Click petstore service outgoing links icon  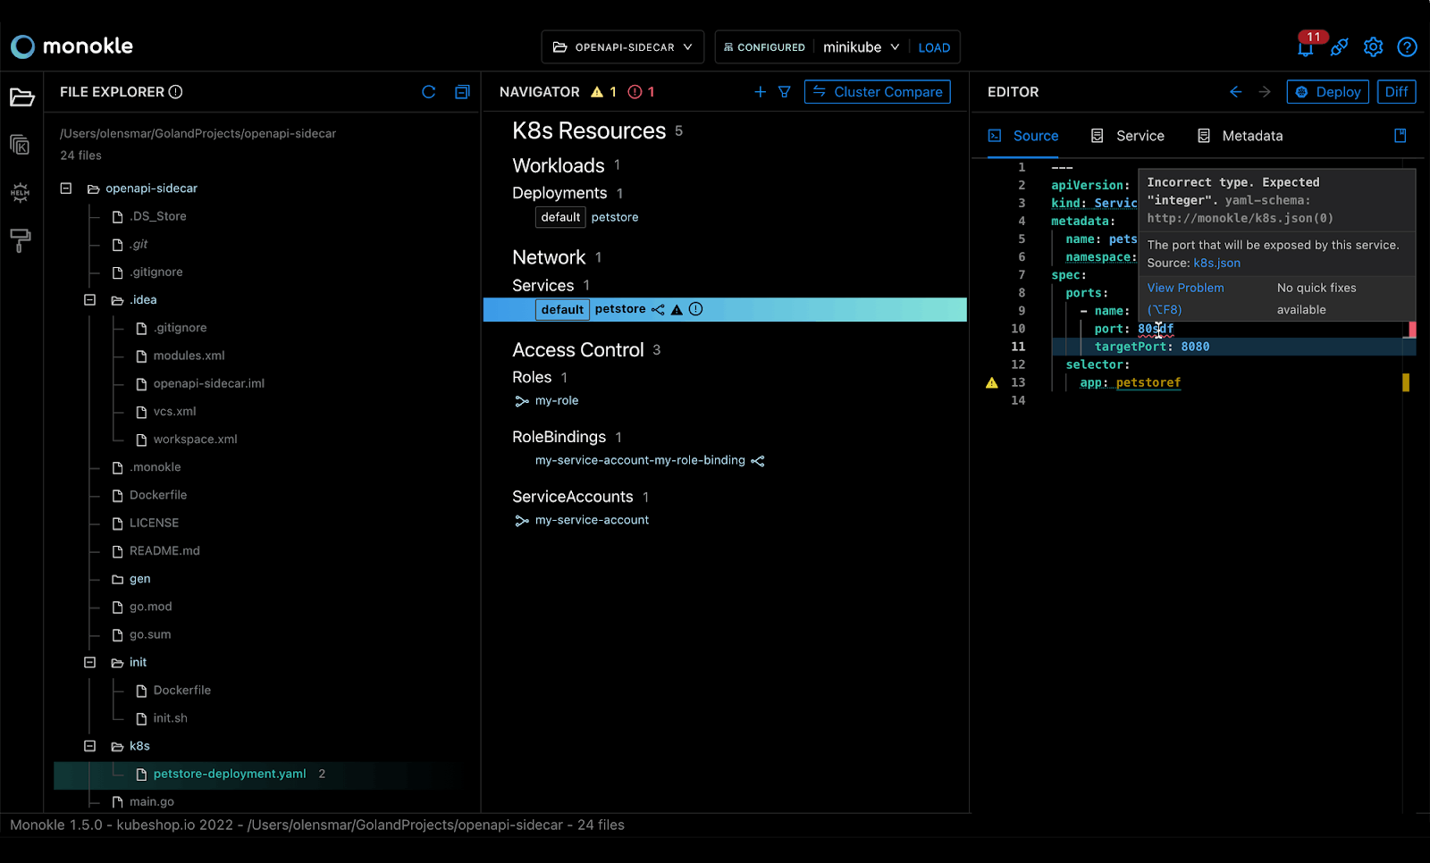658,310
